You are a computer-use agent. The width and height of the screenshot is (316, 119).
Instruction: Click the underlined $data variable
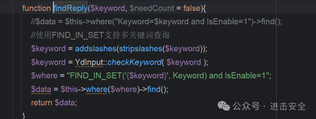(41, 89)
